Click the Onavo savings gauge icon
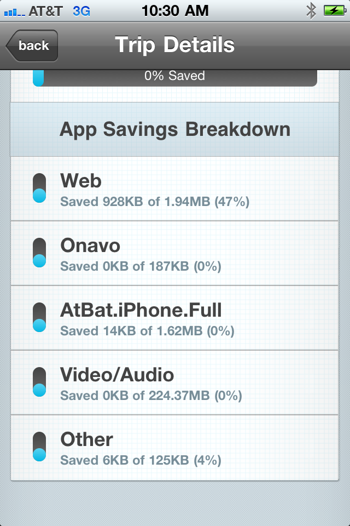The image size is (350, 526). point(39,253)
